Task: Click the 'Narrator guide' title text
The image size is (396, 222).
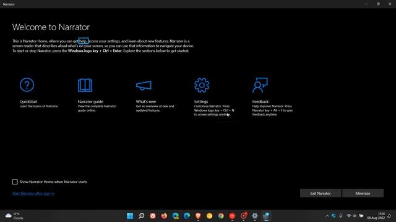Action: click(x=90, y=101)
